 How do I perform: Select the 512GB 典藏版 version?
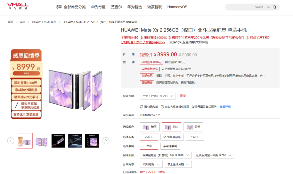click(172, 137)
